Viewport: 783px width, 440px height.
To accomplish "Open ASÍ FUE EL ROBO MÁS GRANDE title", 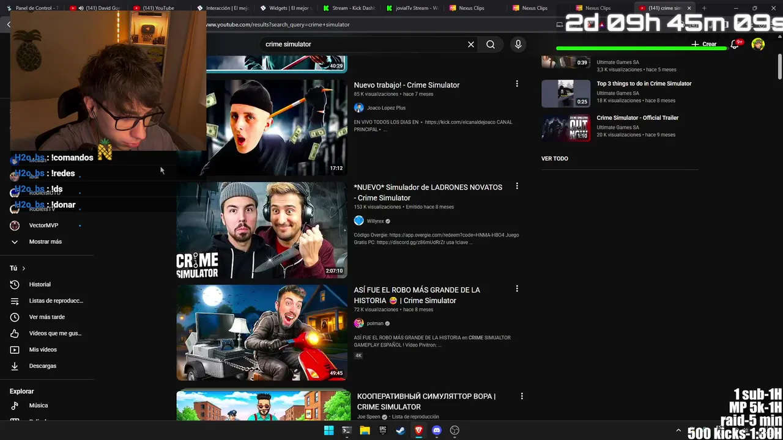I will 417,295.
